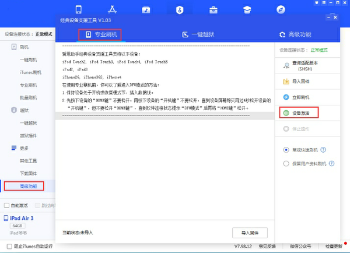The width and height of the screenshot is (350, 253).
Task: Switch to the 专业刷机 tab
Action: pos(101,34)
